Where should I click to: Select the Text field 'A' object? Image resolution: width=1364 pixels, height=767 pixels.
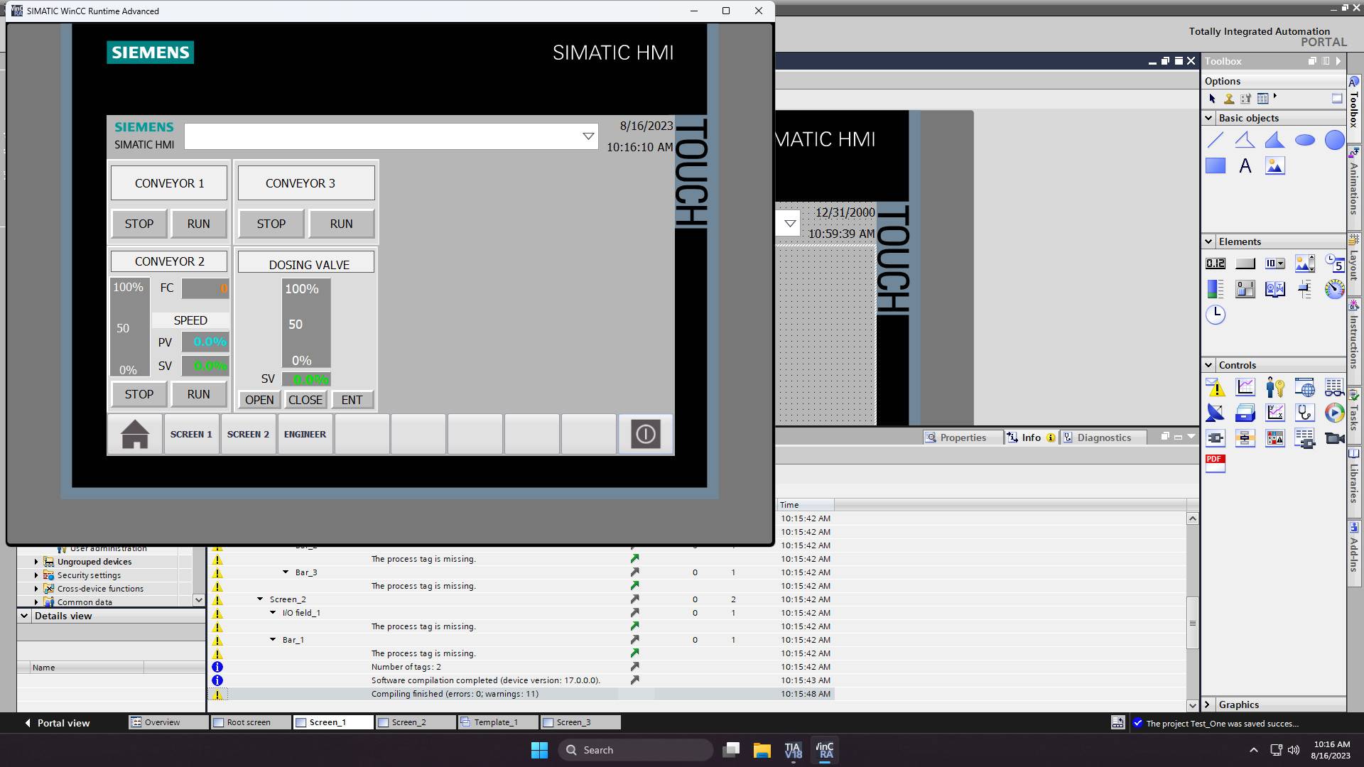[x=1245, y=165]
